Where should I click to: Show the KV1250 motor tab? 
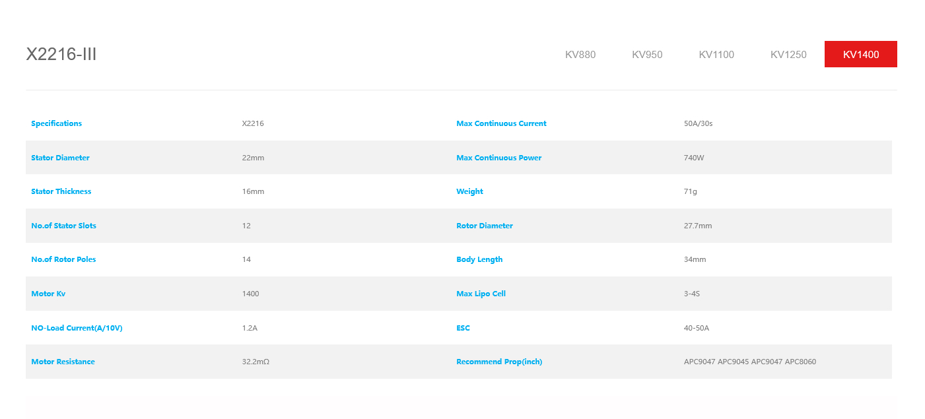788,54
